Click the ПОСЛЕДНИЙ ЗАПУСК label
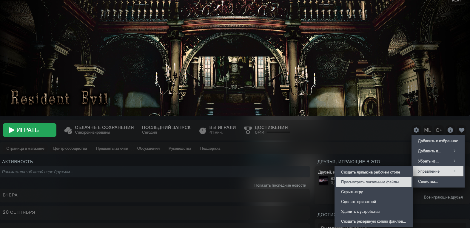 pos(166,127)
